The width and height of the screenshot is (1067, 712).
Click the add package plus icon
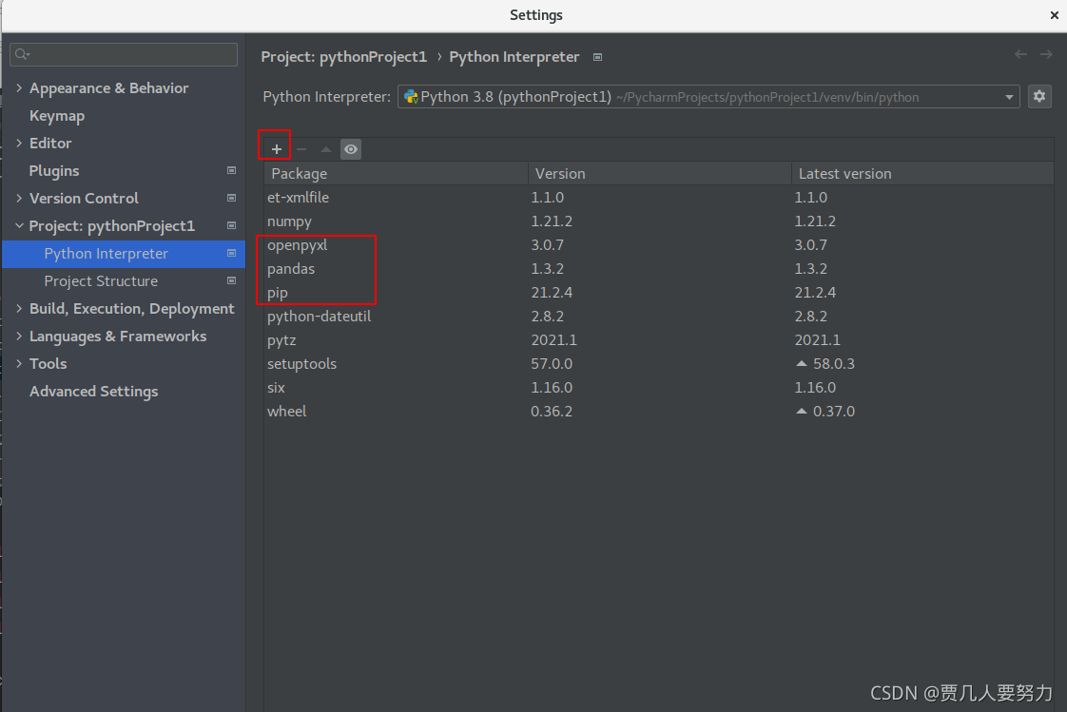(277, 149)
